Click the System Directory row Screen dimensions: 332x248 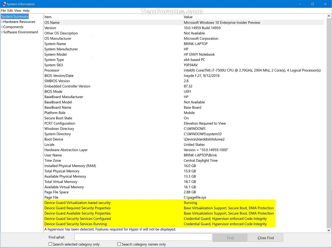click(x=184, y=134)
